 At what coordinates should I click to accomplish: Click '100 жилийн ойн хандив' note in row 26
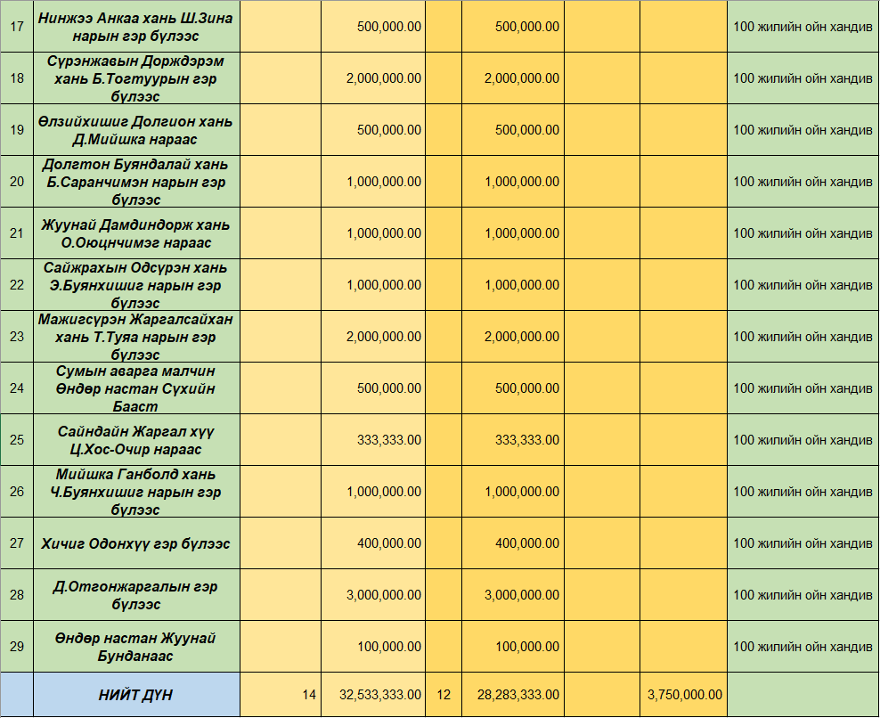(x=803, y=491)
